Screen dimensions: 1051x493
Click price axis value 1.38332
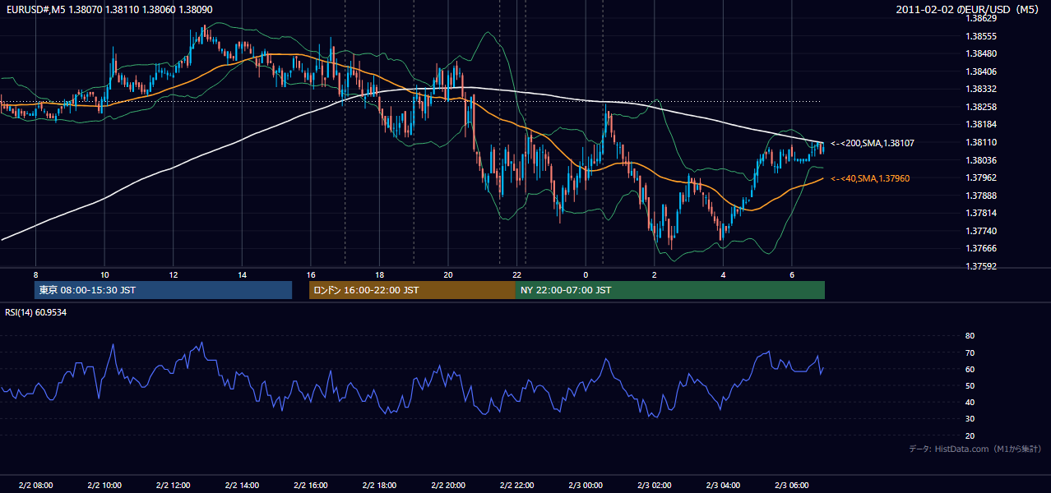pyautogui.click(x=982, y=89)
